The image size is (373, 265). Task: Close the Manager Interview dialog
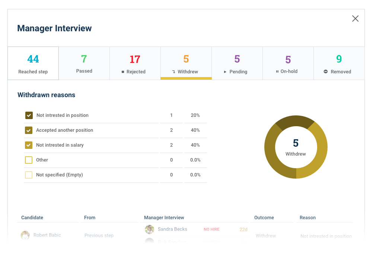coord(355,19)
